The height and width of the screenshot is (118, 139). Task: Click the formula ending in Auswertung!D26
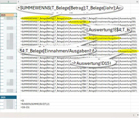tap(79, 87)
